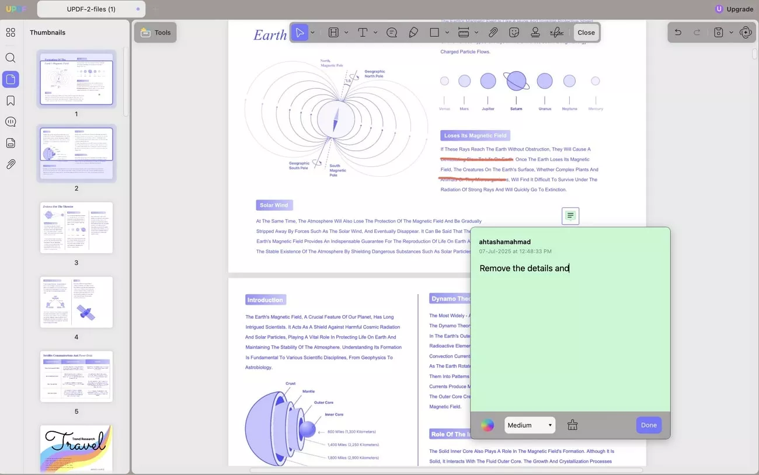Screen dimensions: 759x475
Task: Open the signature tool
Action: [x=557, y=33]
